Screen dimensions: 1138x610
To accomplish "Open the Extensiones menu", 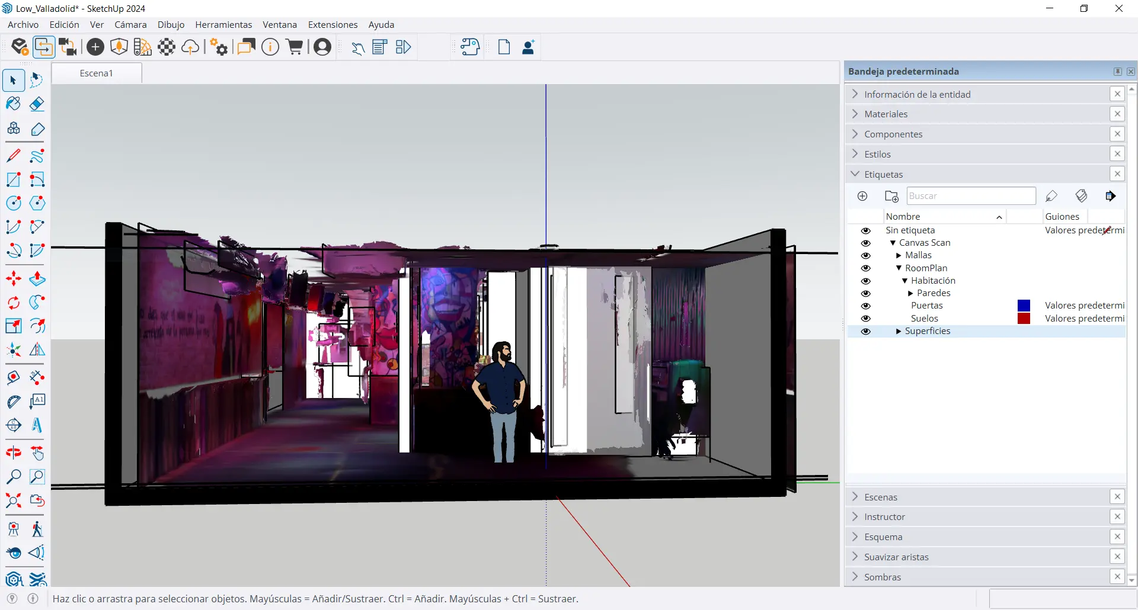I will pyautogui.click(x=333, y=25).
